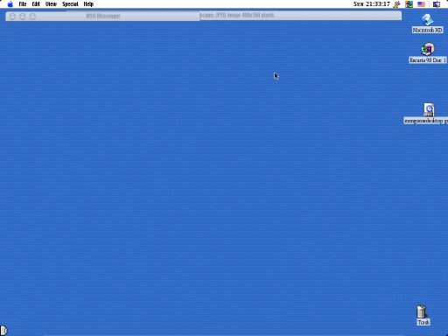Open the View menu
The width and height of the screenshot is (448, 336).
click(51, 4)
